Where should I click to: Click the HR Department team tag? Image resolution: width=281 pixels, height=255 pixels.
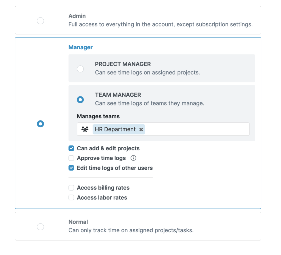pos(115,129)
